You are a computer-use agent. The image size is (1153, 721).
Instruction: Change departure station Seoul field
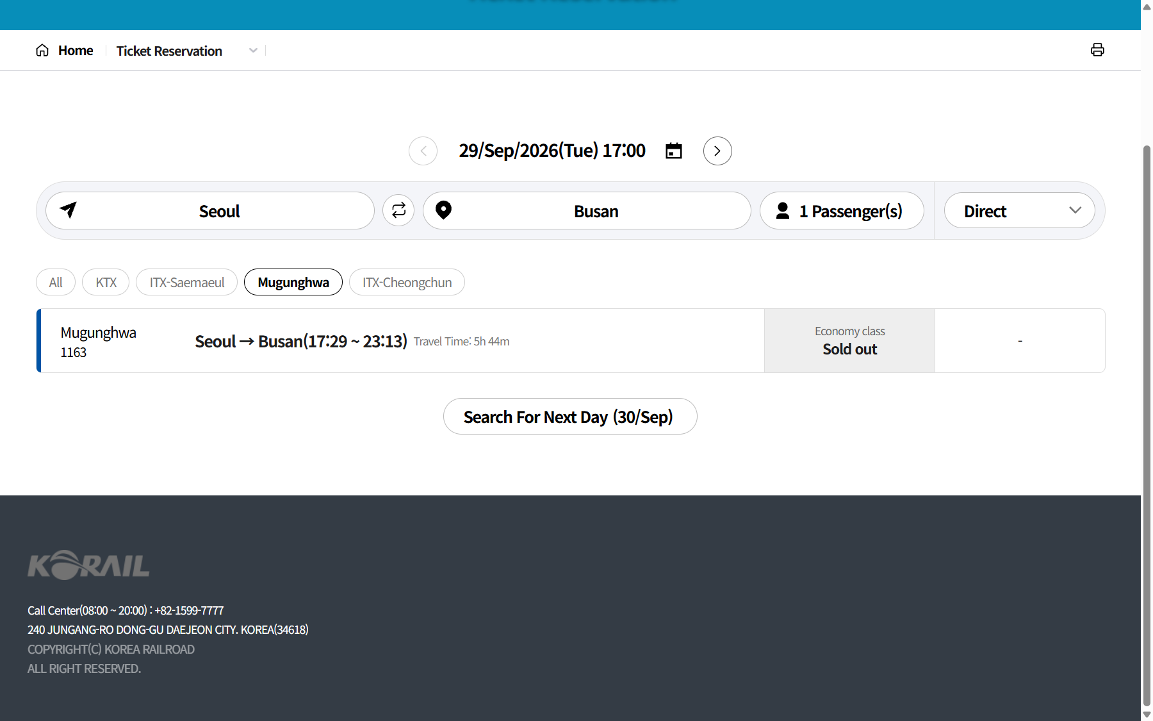(210, 211)
